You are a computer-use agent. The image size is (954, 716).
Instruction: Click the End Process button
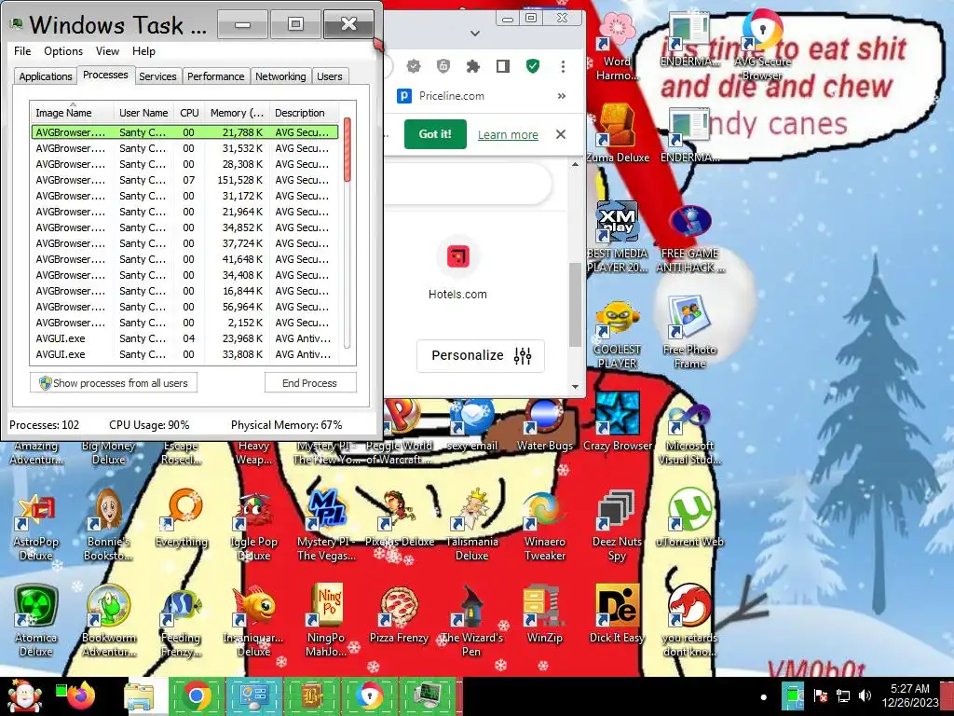click(309, 383)
